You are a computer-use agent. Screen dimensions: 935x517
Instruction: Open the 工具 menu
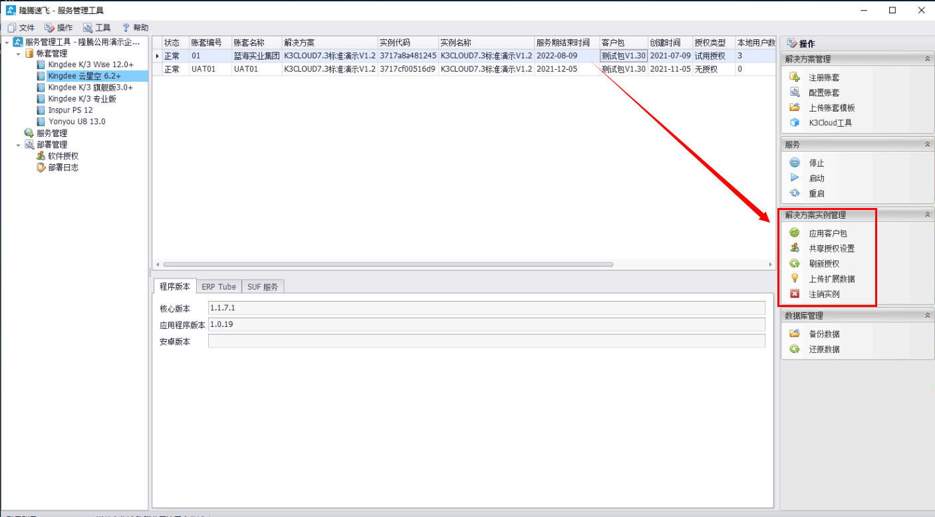(96, 27)
